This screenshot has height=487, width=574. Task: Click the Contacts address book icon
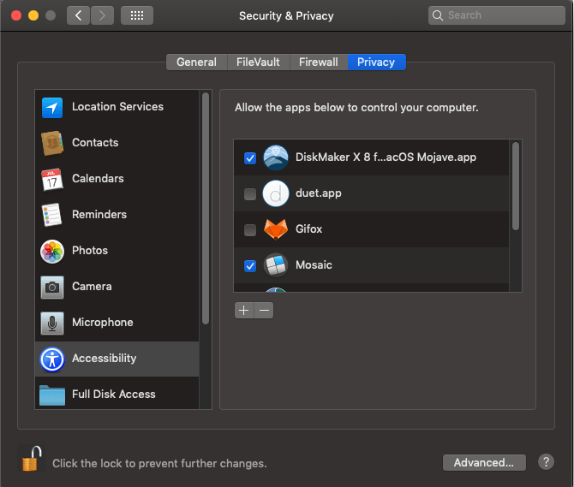pyautogui.click(x=52, y=143)
